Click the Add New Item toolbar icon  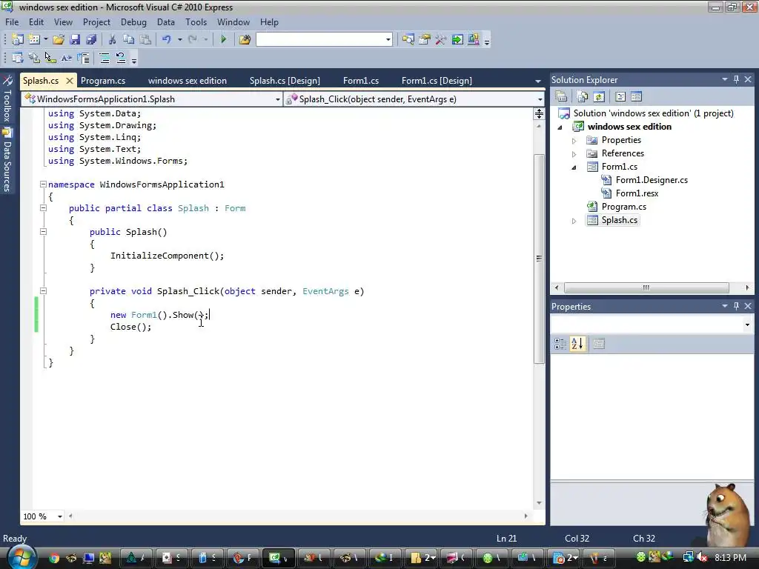pyautogui.click(x=34, y=40)
